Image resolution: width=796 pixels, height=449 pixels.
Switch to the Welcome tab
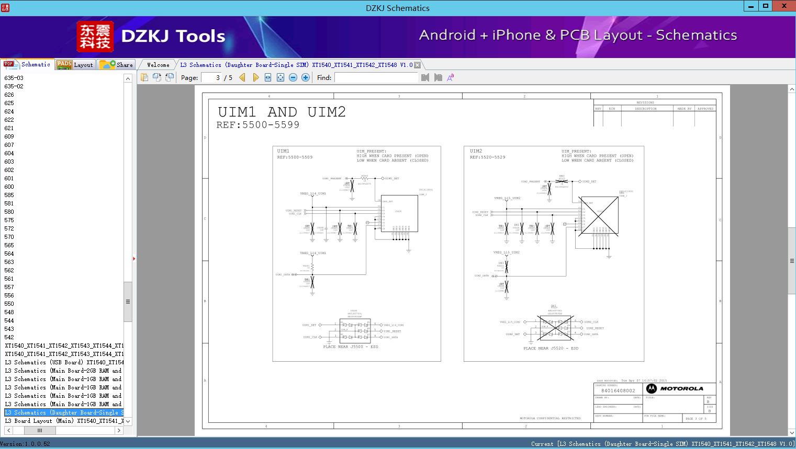[157, 64]
